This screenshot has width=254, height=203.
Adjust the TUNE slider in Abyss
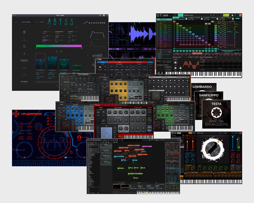click(x=47, y=36)
